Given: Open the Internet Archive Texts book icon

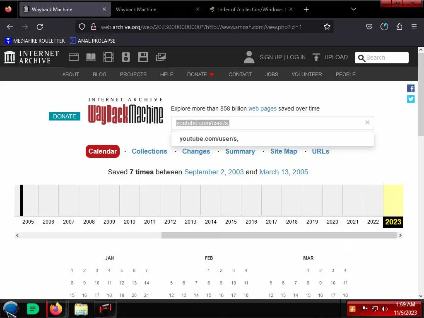Looking at the screenshot, I should click(91, 57).
